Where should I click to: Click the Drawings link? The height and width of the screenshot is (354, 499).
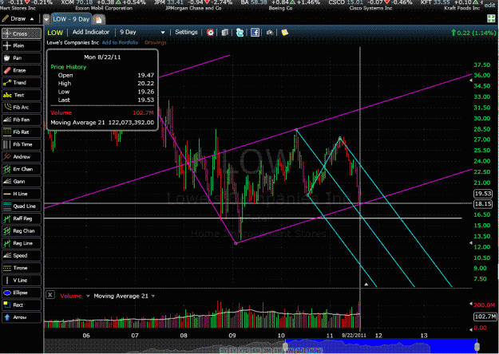pos(156,42)
